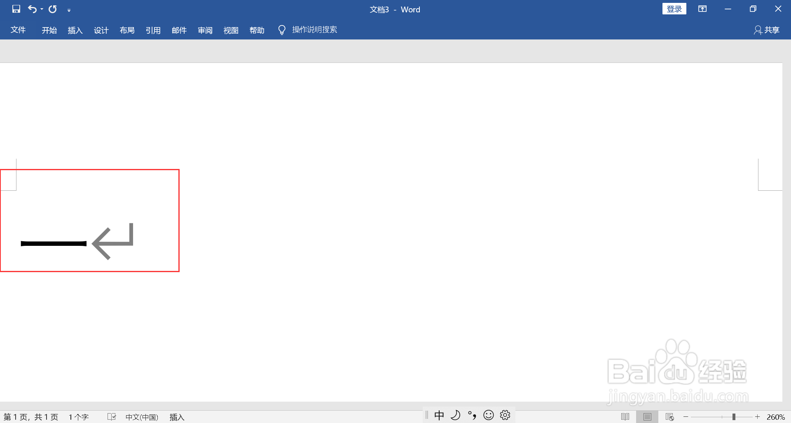Open Ribbon Display Options

click(x=702, y=9)
